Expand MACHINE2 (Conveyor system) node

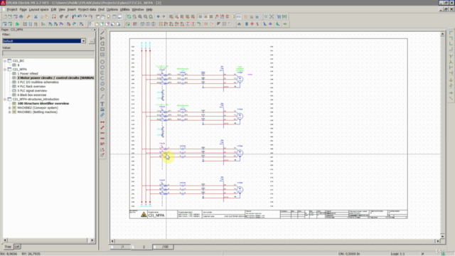[9, 107]
